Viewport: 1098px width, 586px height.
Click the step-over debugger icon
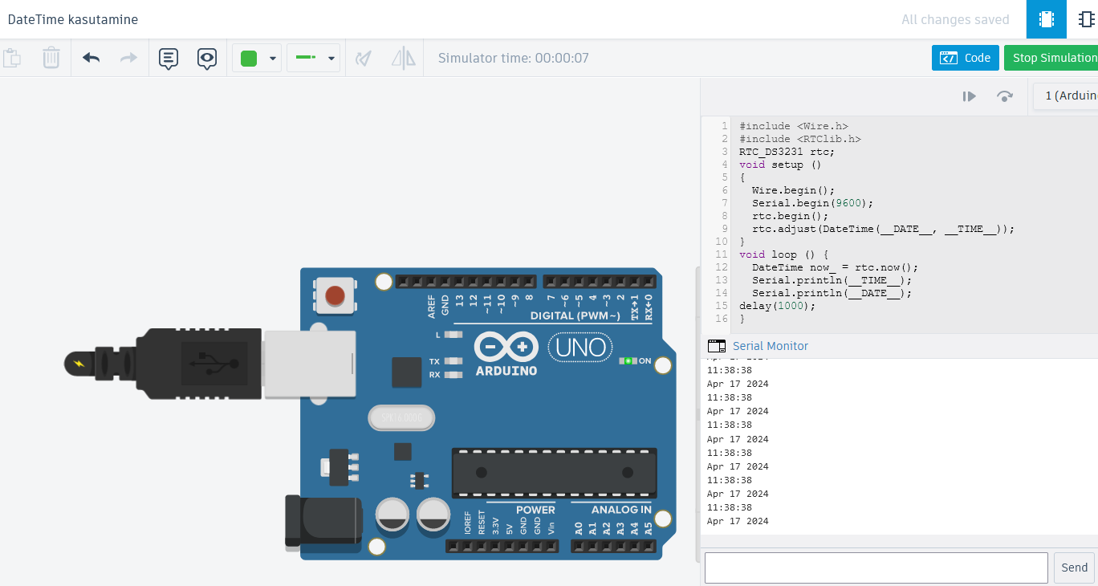coord(1004,96)
